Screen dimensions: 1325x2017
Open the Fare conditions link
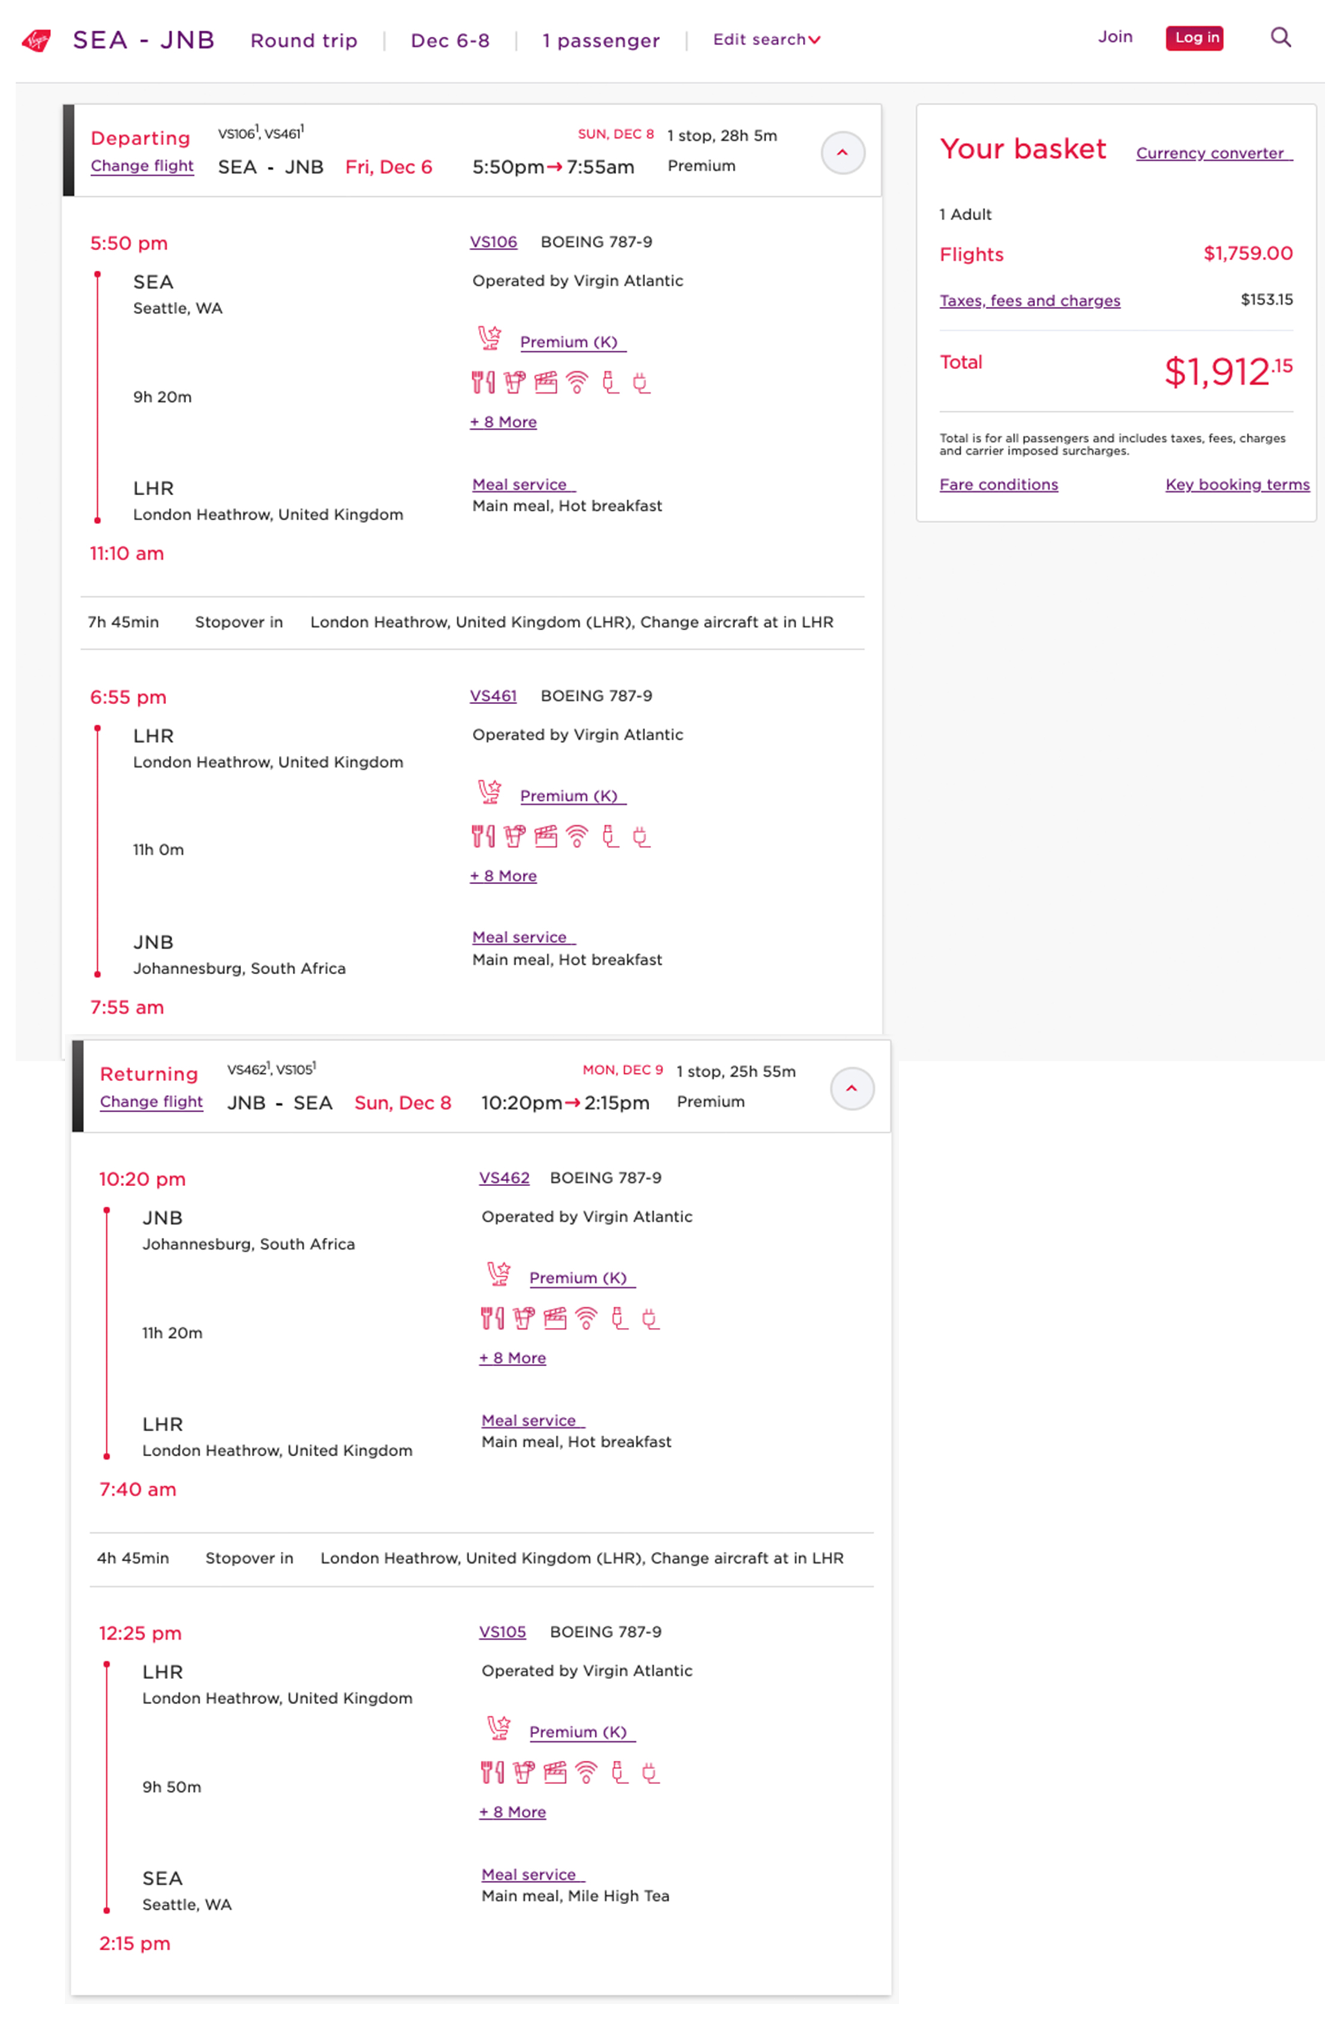coord(998,485)
